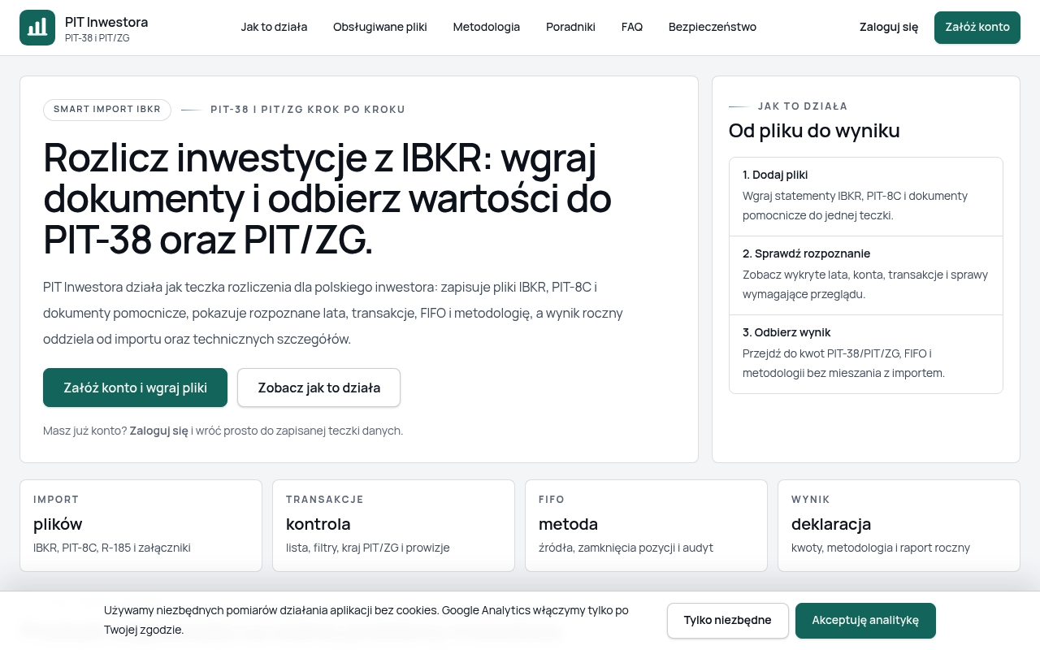Go to the Bezpieczeństwo page
Screen dimensions: 1040x650
(713, 27)
